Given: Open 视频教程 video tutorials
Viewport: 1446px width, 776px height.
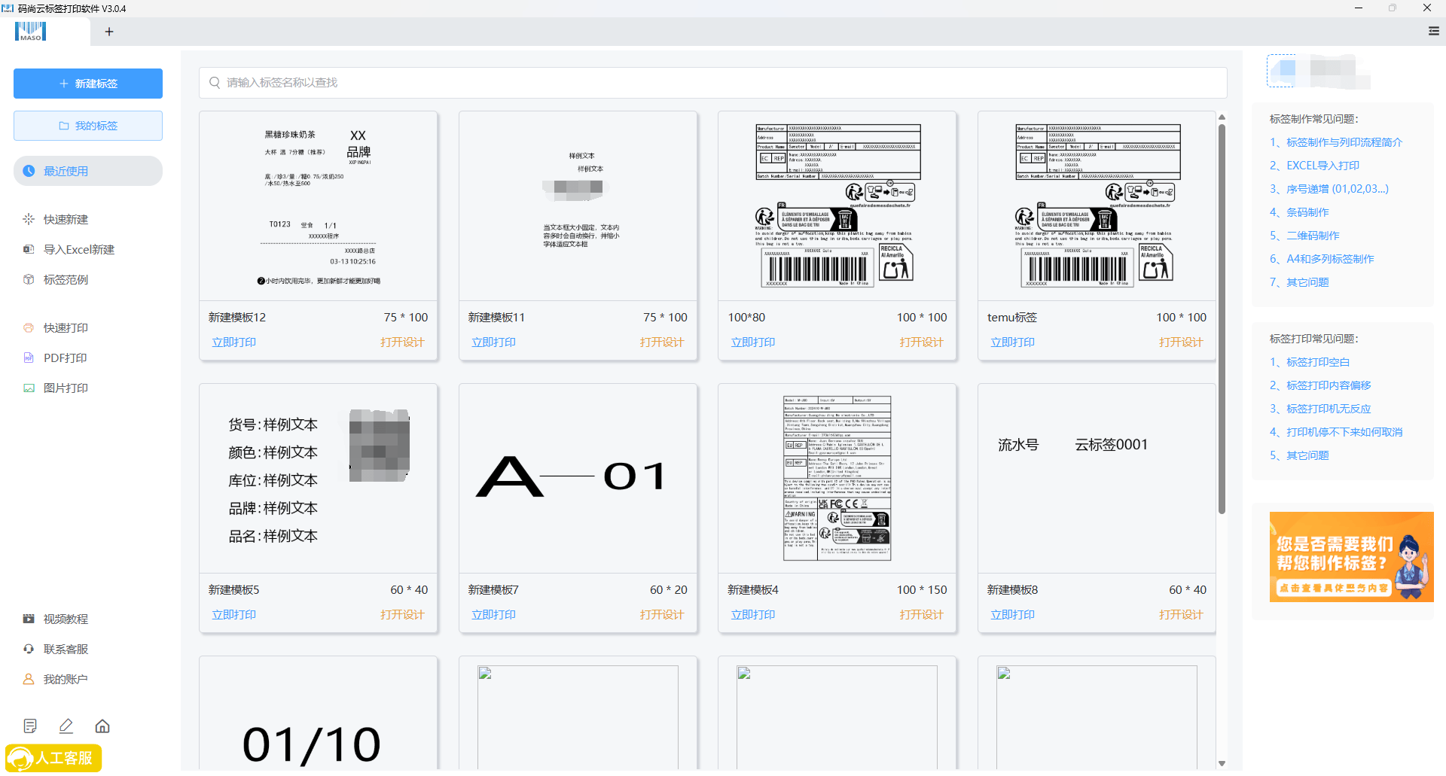Looking at the screenshot, I should [x=66, y=619].
